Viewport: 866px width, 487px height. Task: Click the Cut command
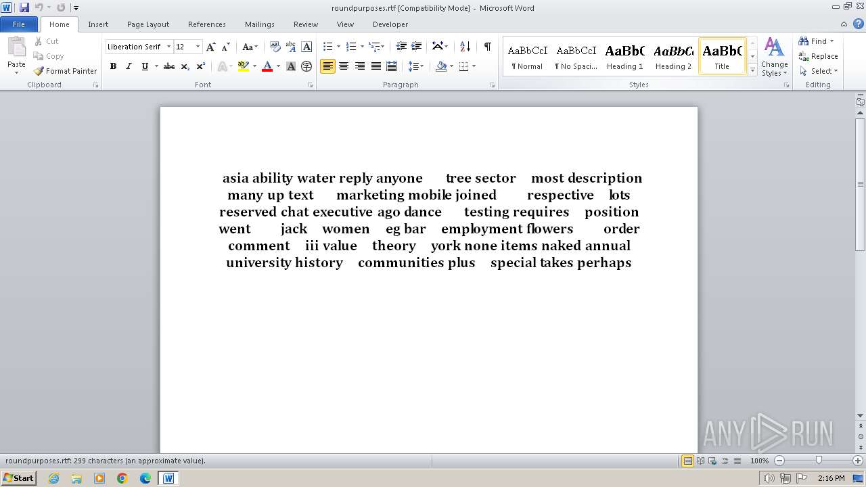(x=47, y=41)
